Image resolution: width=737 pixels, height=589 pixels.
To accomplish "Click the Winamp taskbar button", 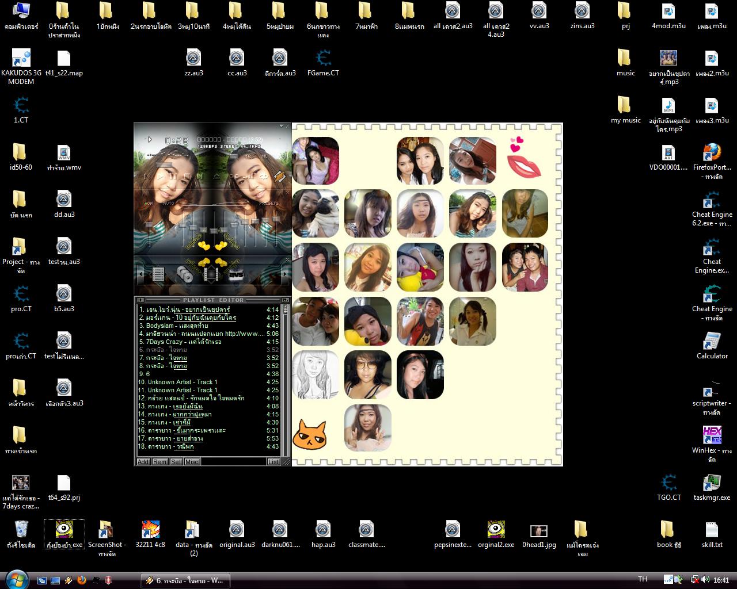I will [185, 580].
